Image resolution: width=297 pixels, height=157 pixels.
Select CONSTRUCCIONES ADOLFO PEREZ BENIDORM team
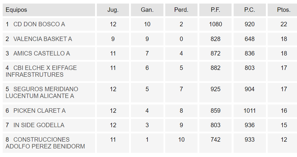[45, 143]
